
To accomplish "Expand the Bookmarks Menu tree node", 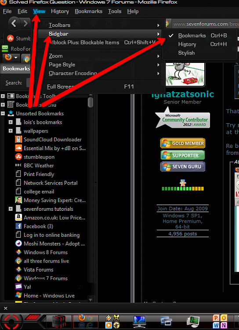I will click(3, 105).
